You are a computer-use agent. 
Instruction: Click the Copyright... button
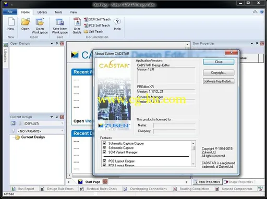pos(219,72)
